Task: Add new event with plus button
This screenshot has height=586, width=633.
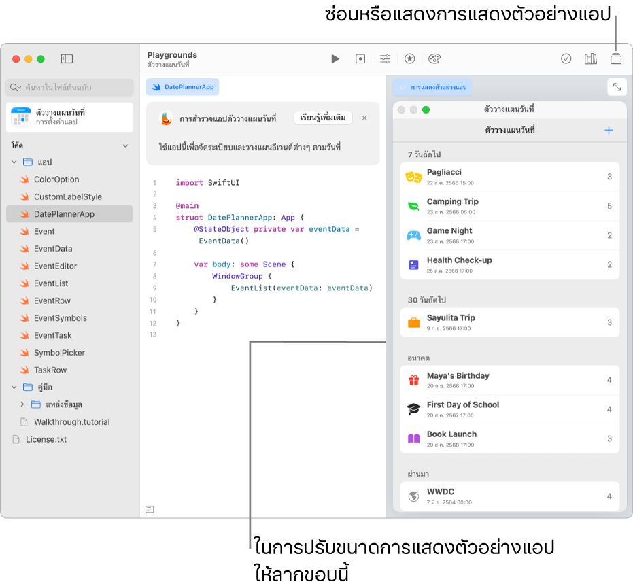Action: pos(609,130)
